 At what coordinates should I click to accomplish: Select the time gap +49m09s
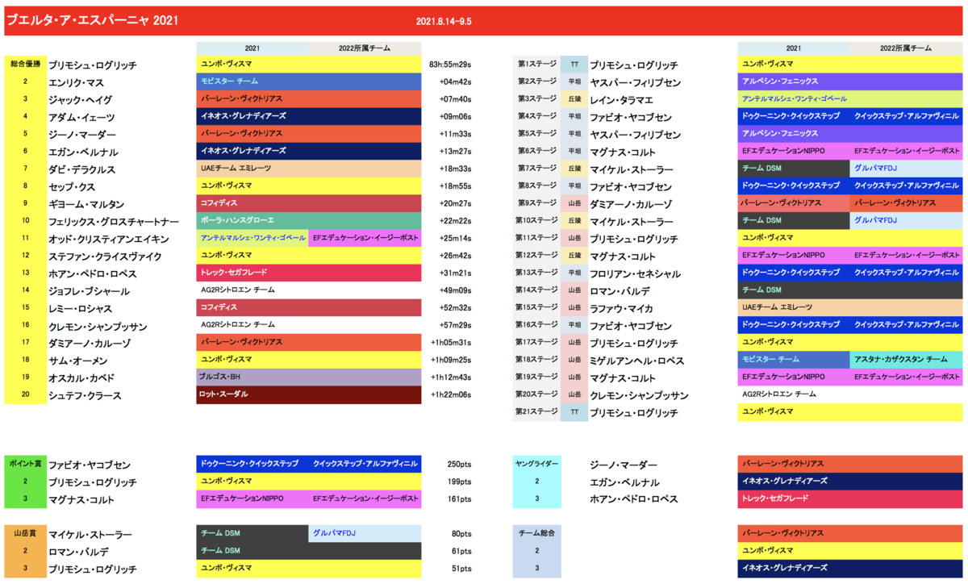455,291
